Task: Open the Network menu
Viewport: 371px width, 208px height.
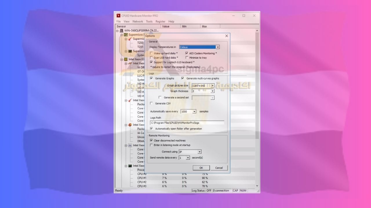Action: pyautogui.click(x=138, y=21)
